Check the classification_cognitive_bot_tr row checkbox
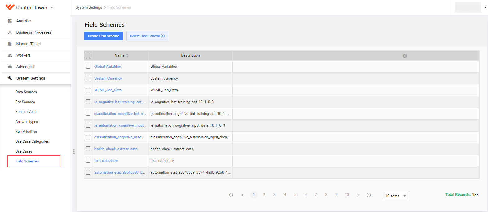 pos(88,114)
